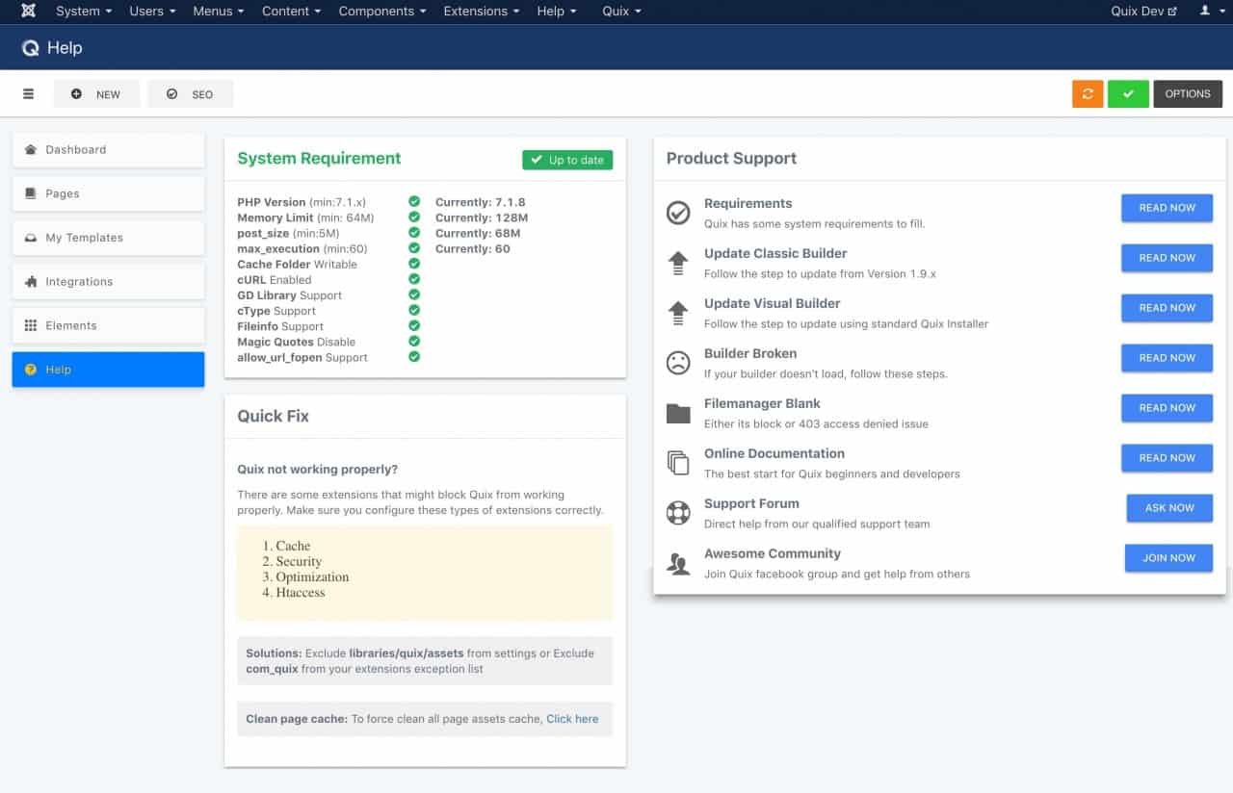Click 'Cache' in the Quick Fix list
Viewport: 1233px width, 793px height.
click(293, 546)
